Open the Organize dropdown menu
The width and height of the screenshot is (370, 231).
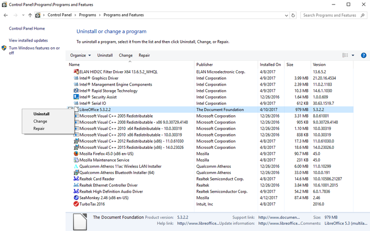coord(80,56)
